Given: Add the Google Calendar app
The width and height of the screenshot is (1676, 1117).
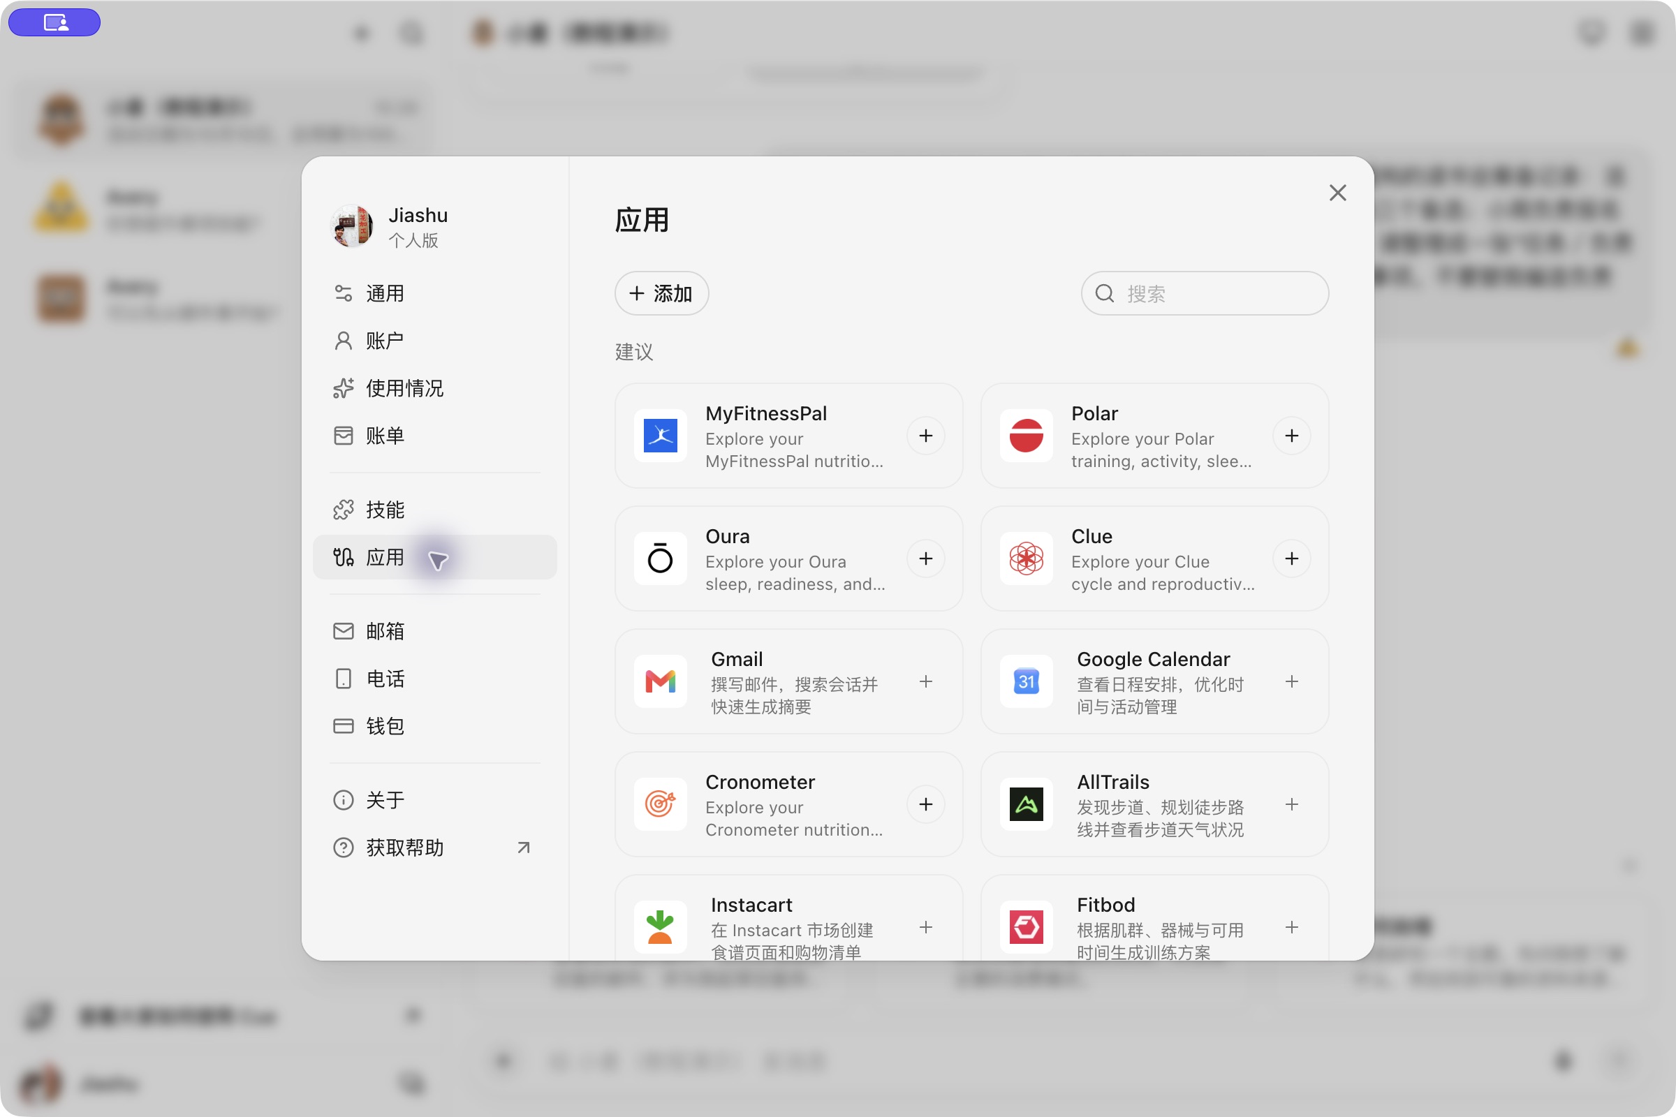Looking at the screenshot, I should pos(1291,682).
